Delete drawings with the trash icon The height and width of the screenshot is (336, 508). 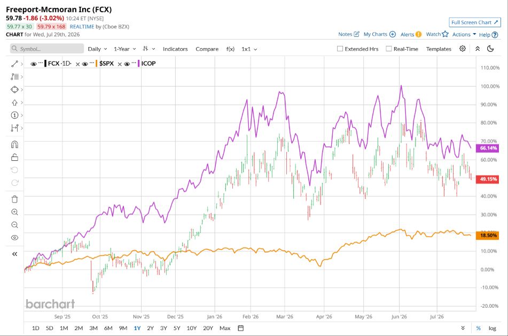(14, 199)
